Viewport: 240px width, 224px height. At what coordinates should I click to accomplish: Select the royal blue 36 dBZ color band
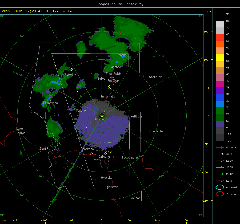[220, 97]
